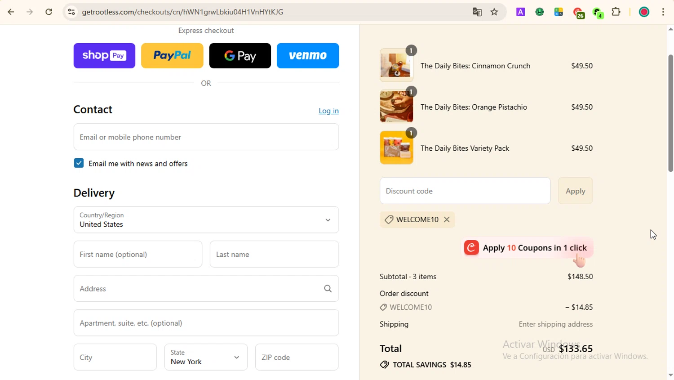This screenshot has height=380, width=674.
Task: Uncheck Email me with news and offers
Action: coord(79,163)
